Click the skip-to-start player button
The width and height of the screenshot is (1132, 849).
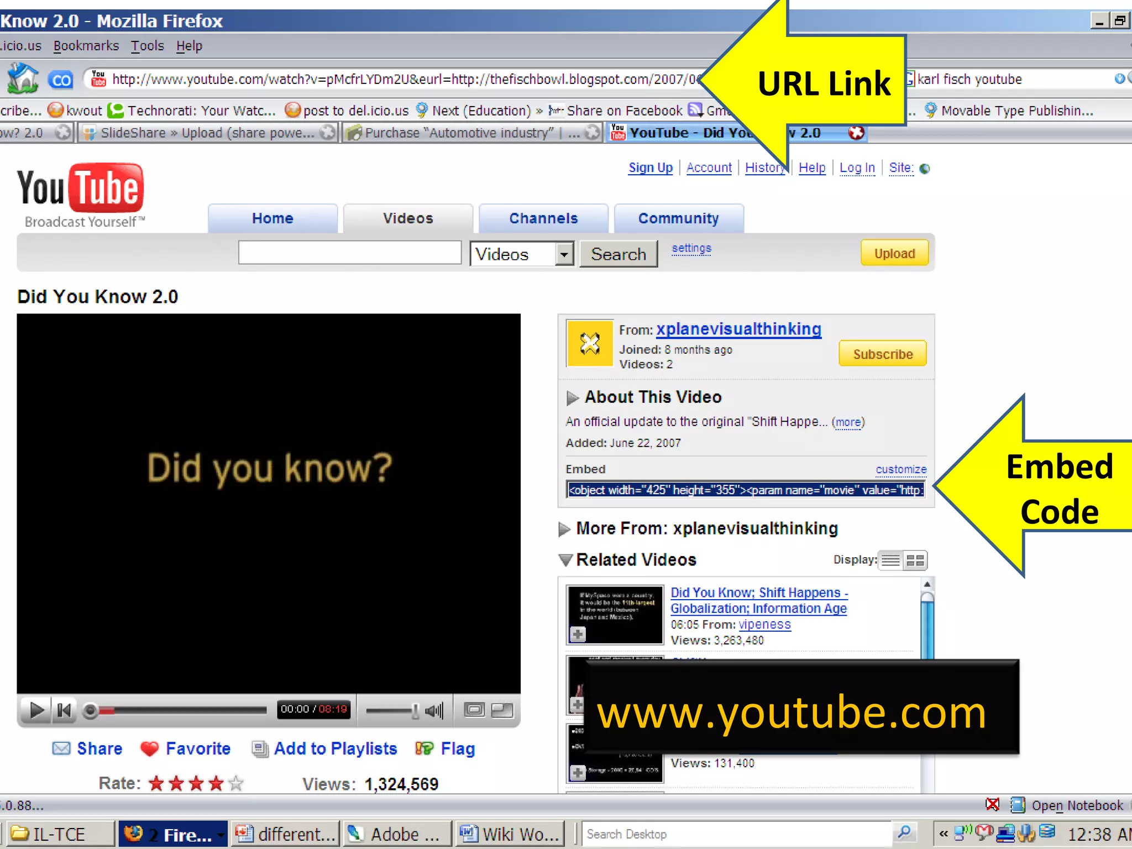point(64,710)
